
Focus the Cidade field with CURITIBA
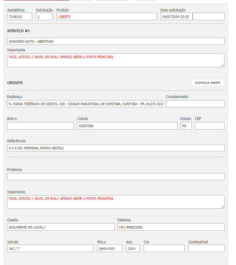click(x=127, y=126)
